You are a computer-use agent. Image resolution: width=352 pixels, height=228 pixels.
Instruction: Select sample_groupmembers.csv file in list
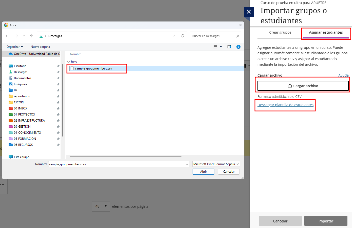coord(94,69)
